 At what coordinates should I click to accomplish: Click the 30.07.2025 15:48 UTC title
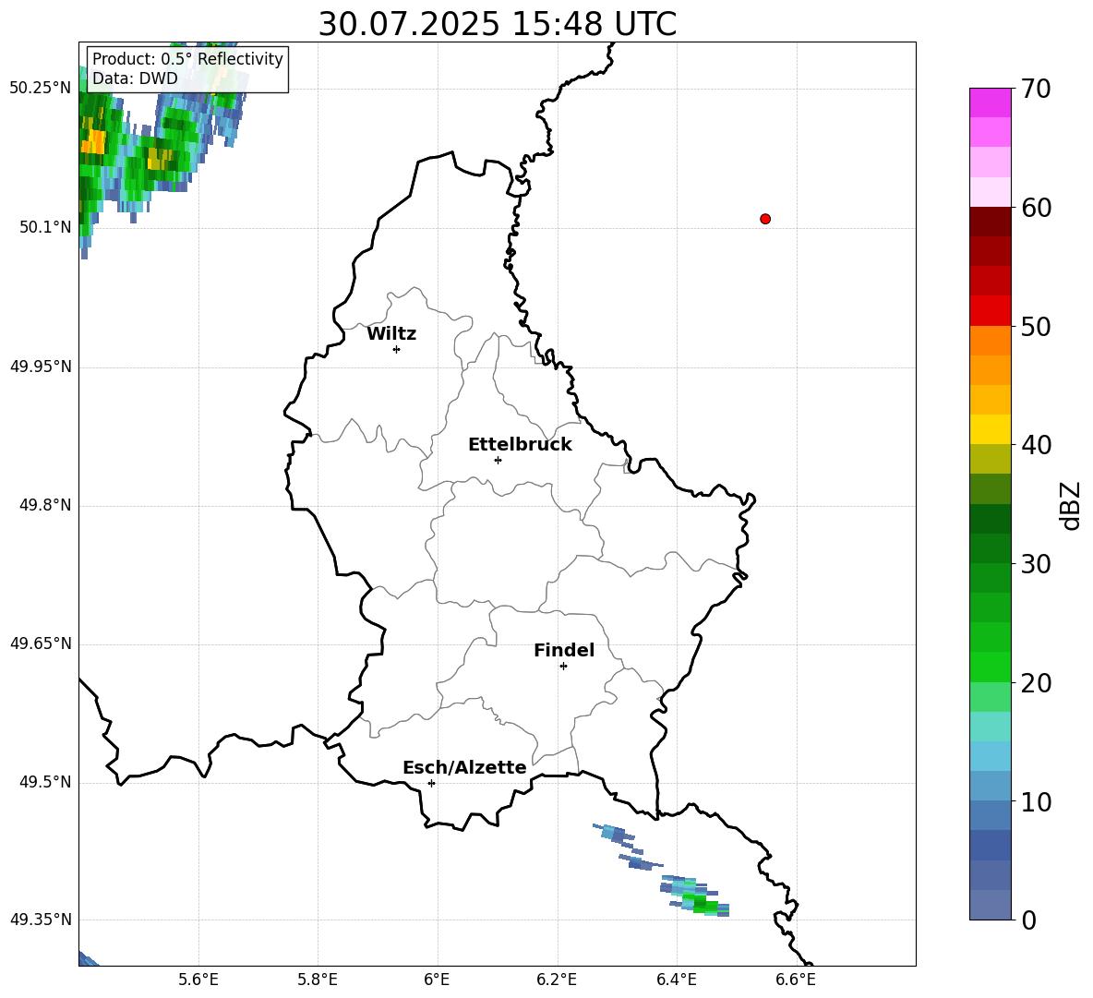coord(498,24)
